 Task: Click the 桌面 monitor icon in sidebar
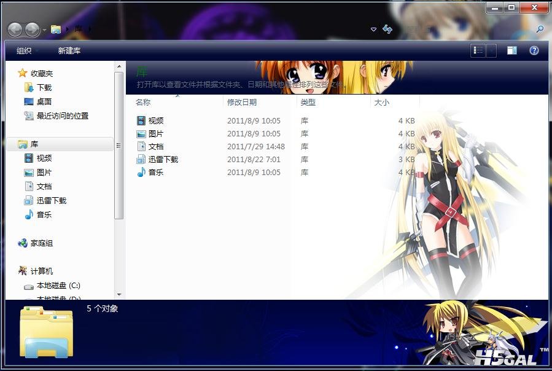28,101
